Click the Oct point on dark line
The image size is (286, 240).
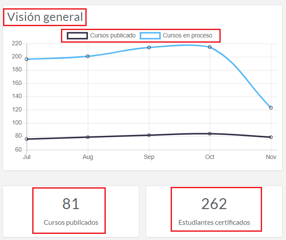(210, 134)
